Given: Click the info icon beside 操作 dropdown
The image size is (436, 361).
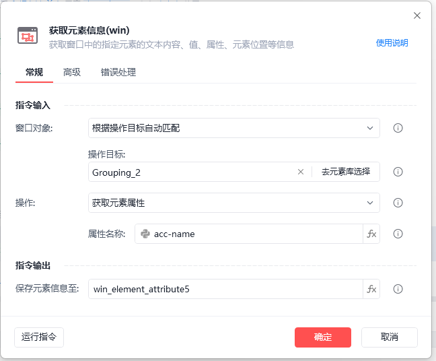Looking at the screenshot, I should click(398, 203).
